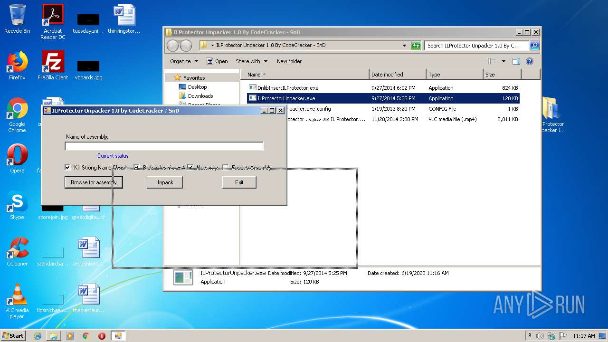Screen dimensions: 608x342
Task: Open Internet Explorer from taskbar
Action: pyautogui.click(x=38, y=336)
